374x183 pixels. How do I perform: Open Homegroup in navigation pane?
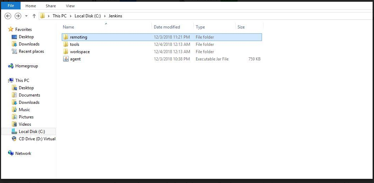pos(27,66)
